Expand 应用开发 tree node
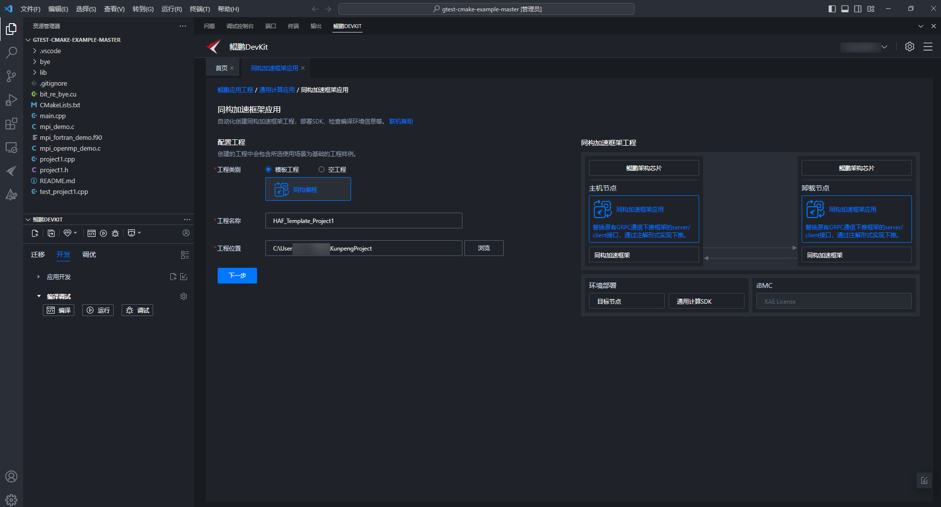Viewport: 941px width, 507px height. pos(38,277)
